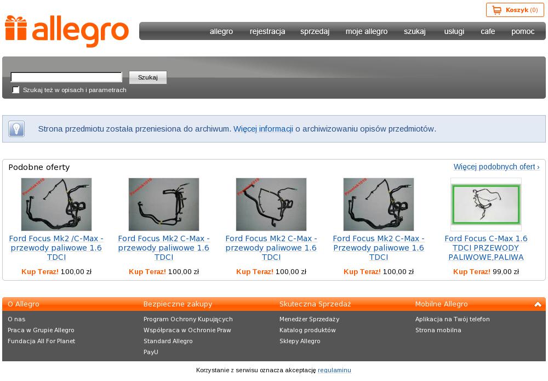The width and height of the screenshot is (548, 381).
Task: Collapse footer with the up arrow
Action: pos(538,304)
